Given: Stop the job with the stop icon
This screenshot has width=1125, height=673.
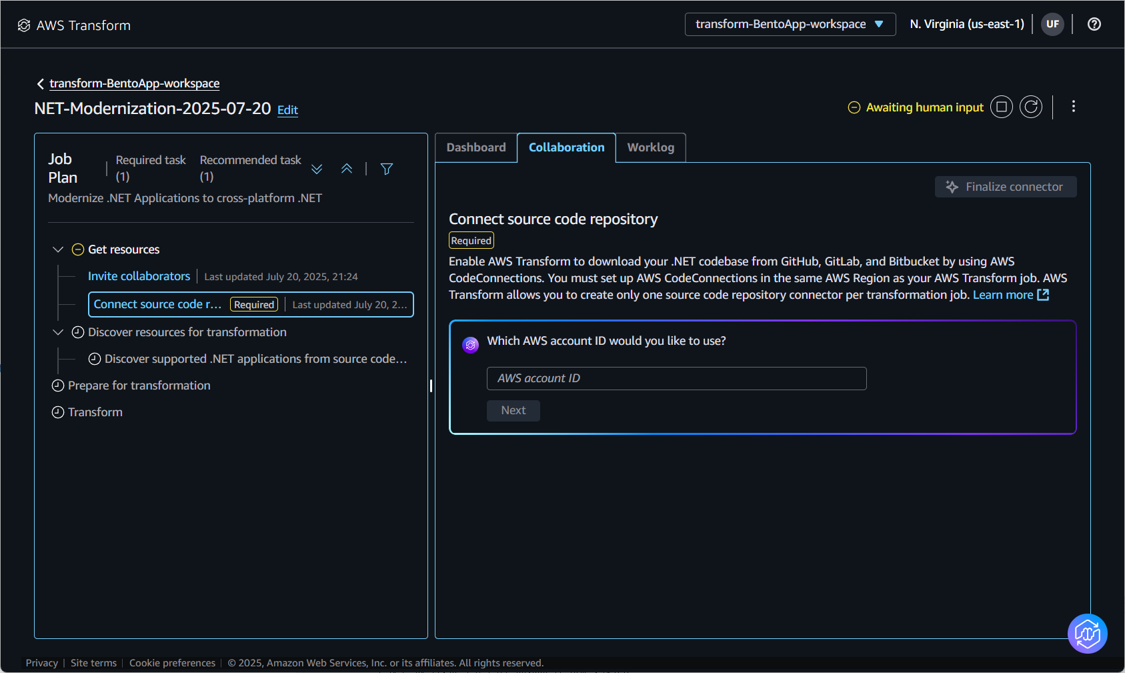Looking at the screenshot, I should pos(1002,107).
